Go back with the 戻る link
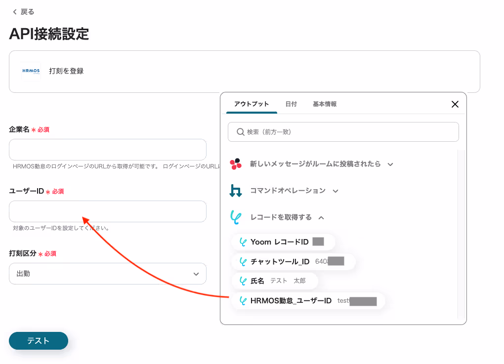This screenshot has width=504, height=364. [23, 12]
